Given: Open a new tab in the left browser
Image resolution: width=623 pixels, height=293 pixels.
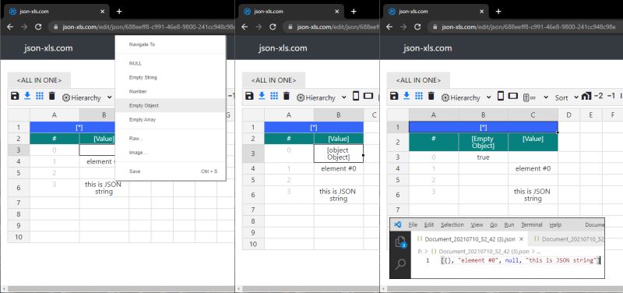Looking at the screenshot, I should (119, 12).
